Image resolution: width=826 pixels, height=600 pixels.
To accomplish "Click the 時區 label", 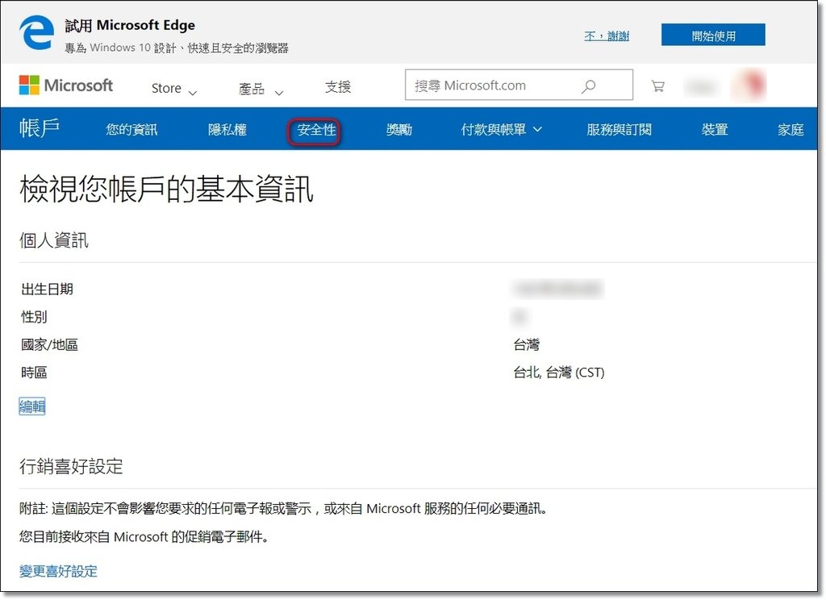I will pyautogui.click(x=34, y=373).
